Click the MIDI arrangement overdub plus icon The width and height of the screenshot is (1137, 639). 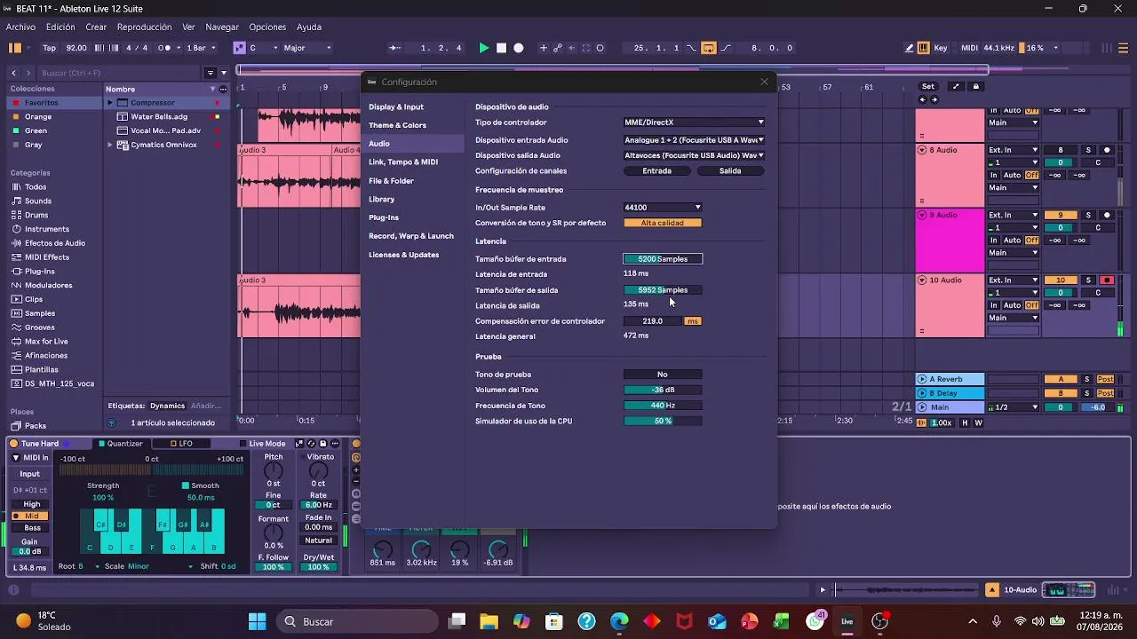pos(544,48)
